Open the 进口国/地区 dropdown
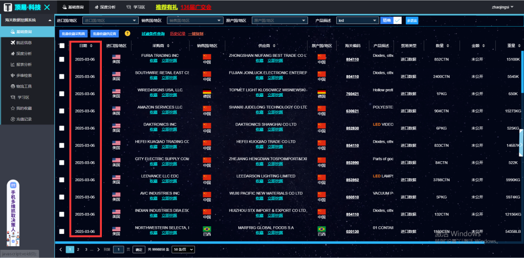Screen dimensions: 524x258 (110, 20)
